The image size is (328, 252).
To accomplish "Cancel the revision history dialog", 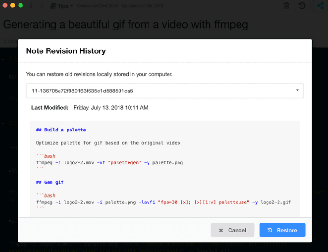I will tap(232, 230).
